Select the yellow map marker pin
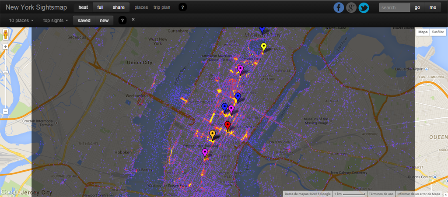The height and width of the screenshot is (197, 448). coord(263,47)
